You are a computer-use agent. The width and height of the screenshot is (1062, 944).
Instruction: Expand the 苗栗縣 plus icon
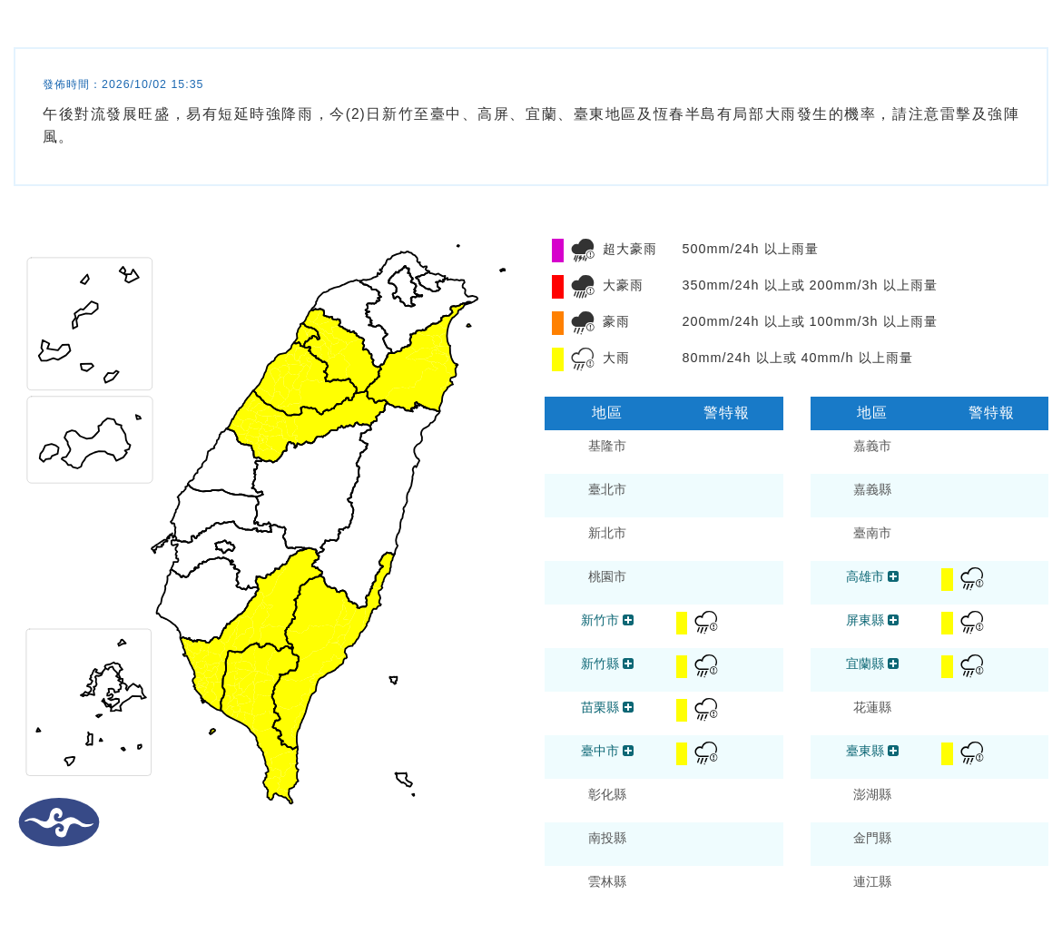[x=628, y=707]
